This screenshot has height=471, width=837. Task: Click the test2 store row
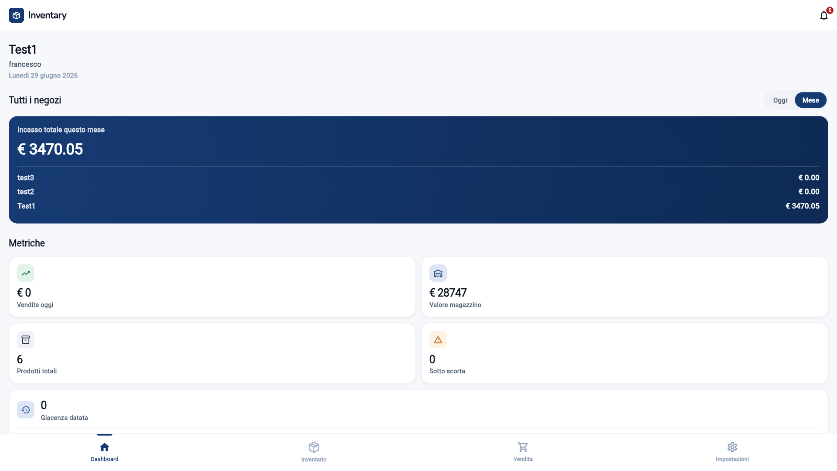click(x=418, y=191)
